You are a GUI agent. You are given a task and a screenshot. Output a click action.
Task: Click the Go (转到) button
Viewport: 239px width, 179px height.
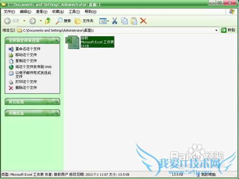228,30
